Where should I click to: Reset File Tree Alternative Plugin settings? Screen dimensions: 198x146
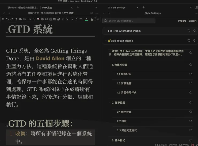pos(189,31)
